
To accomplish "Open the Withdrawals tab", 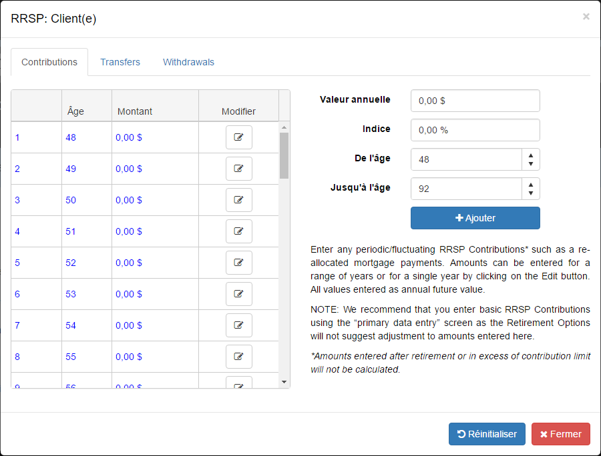I will click(188, 62).
